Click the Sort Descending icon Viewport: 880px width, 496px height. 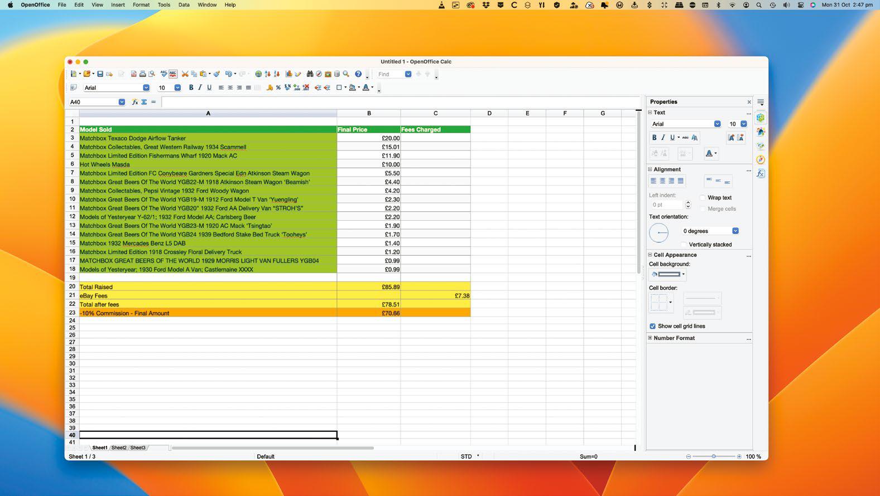click(x=277, y=74)
